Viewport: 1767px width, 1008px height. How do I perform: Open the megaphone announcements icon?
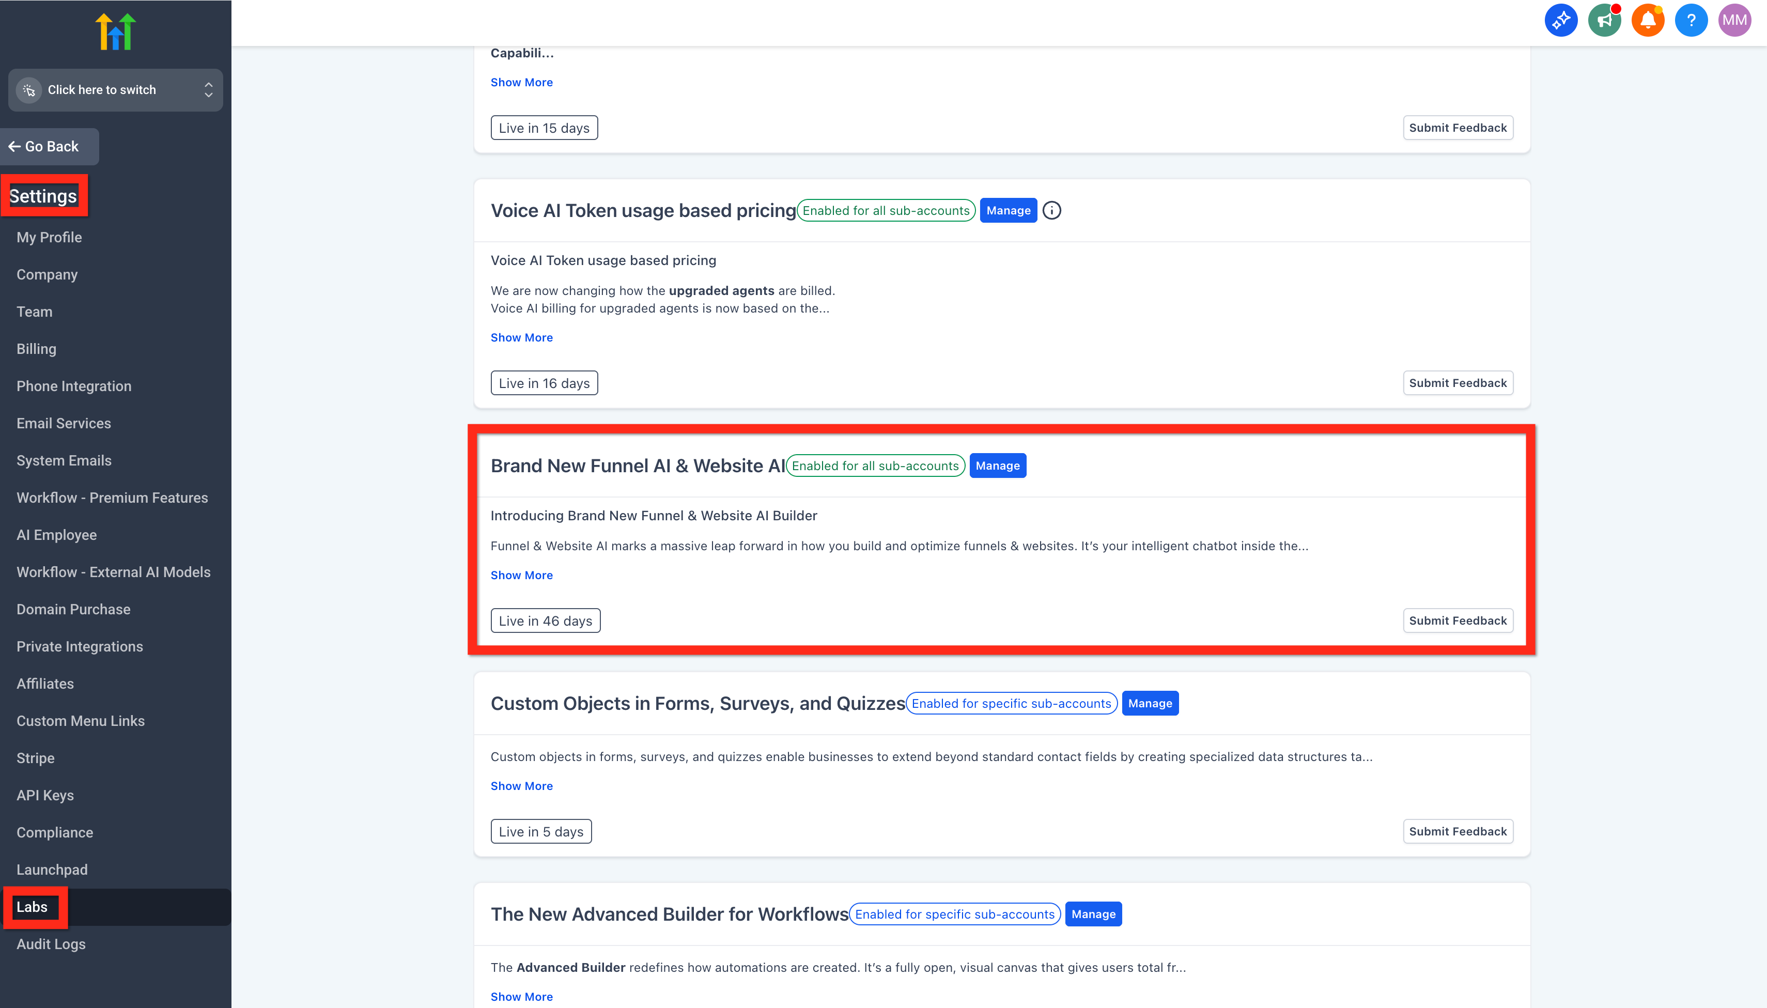click(x=1604, y=20)
